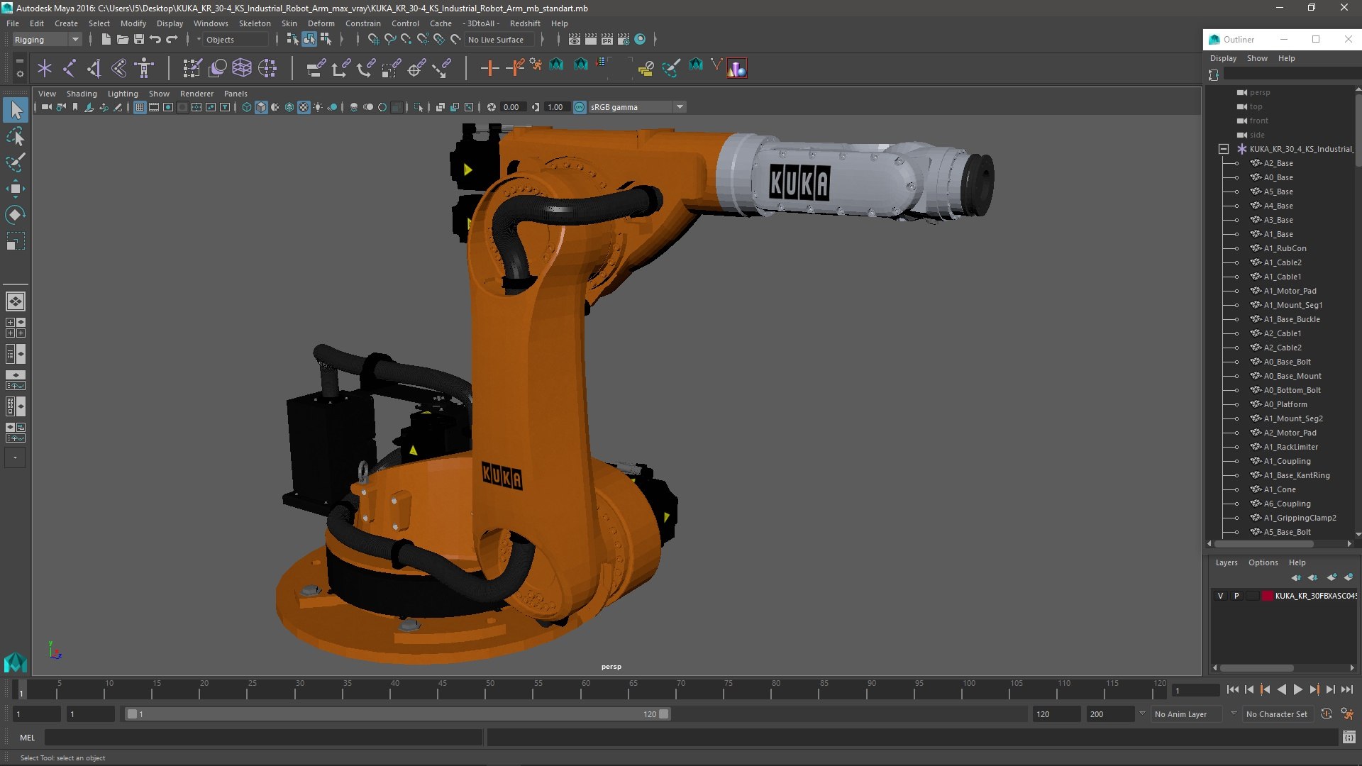Click the MEL command line input field
The height and width of the screenshot is (766, 1362).
pos(263,738)
